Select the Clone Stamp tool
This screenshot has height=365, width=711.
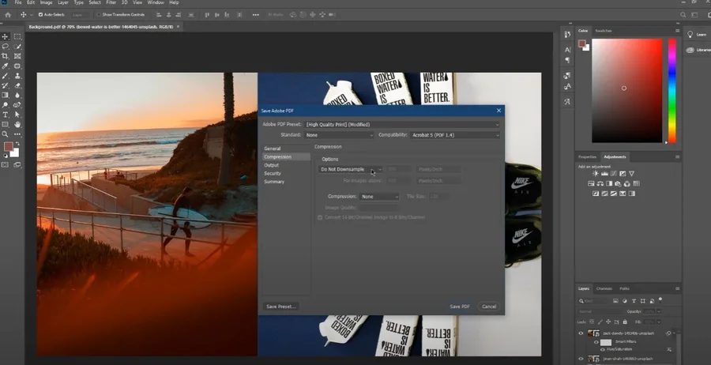pos(17,76)
